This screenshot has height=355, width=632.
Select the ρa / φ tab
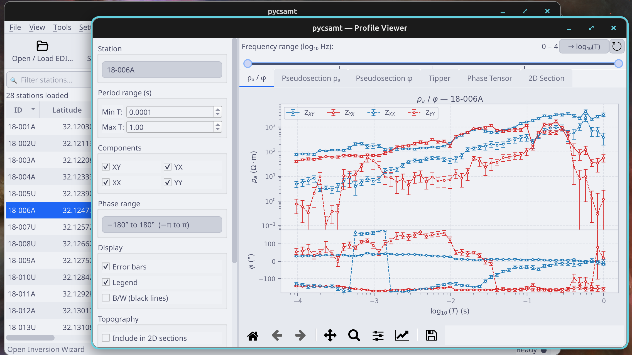pyautogui.click(x=257, y=79)
